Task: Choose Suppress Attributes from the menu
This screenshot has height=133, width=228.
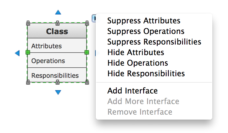Action: [x=144, y=21]
